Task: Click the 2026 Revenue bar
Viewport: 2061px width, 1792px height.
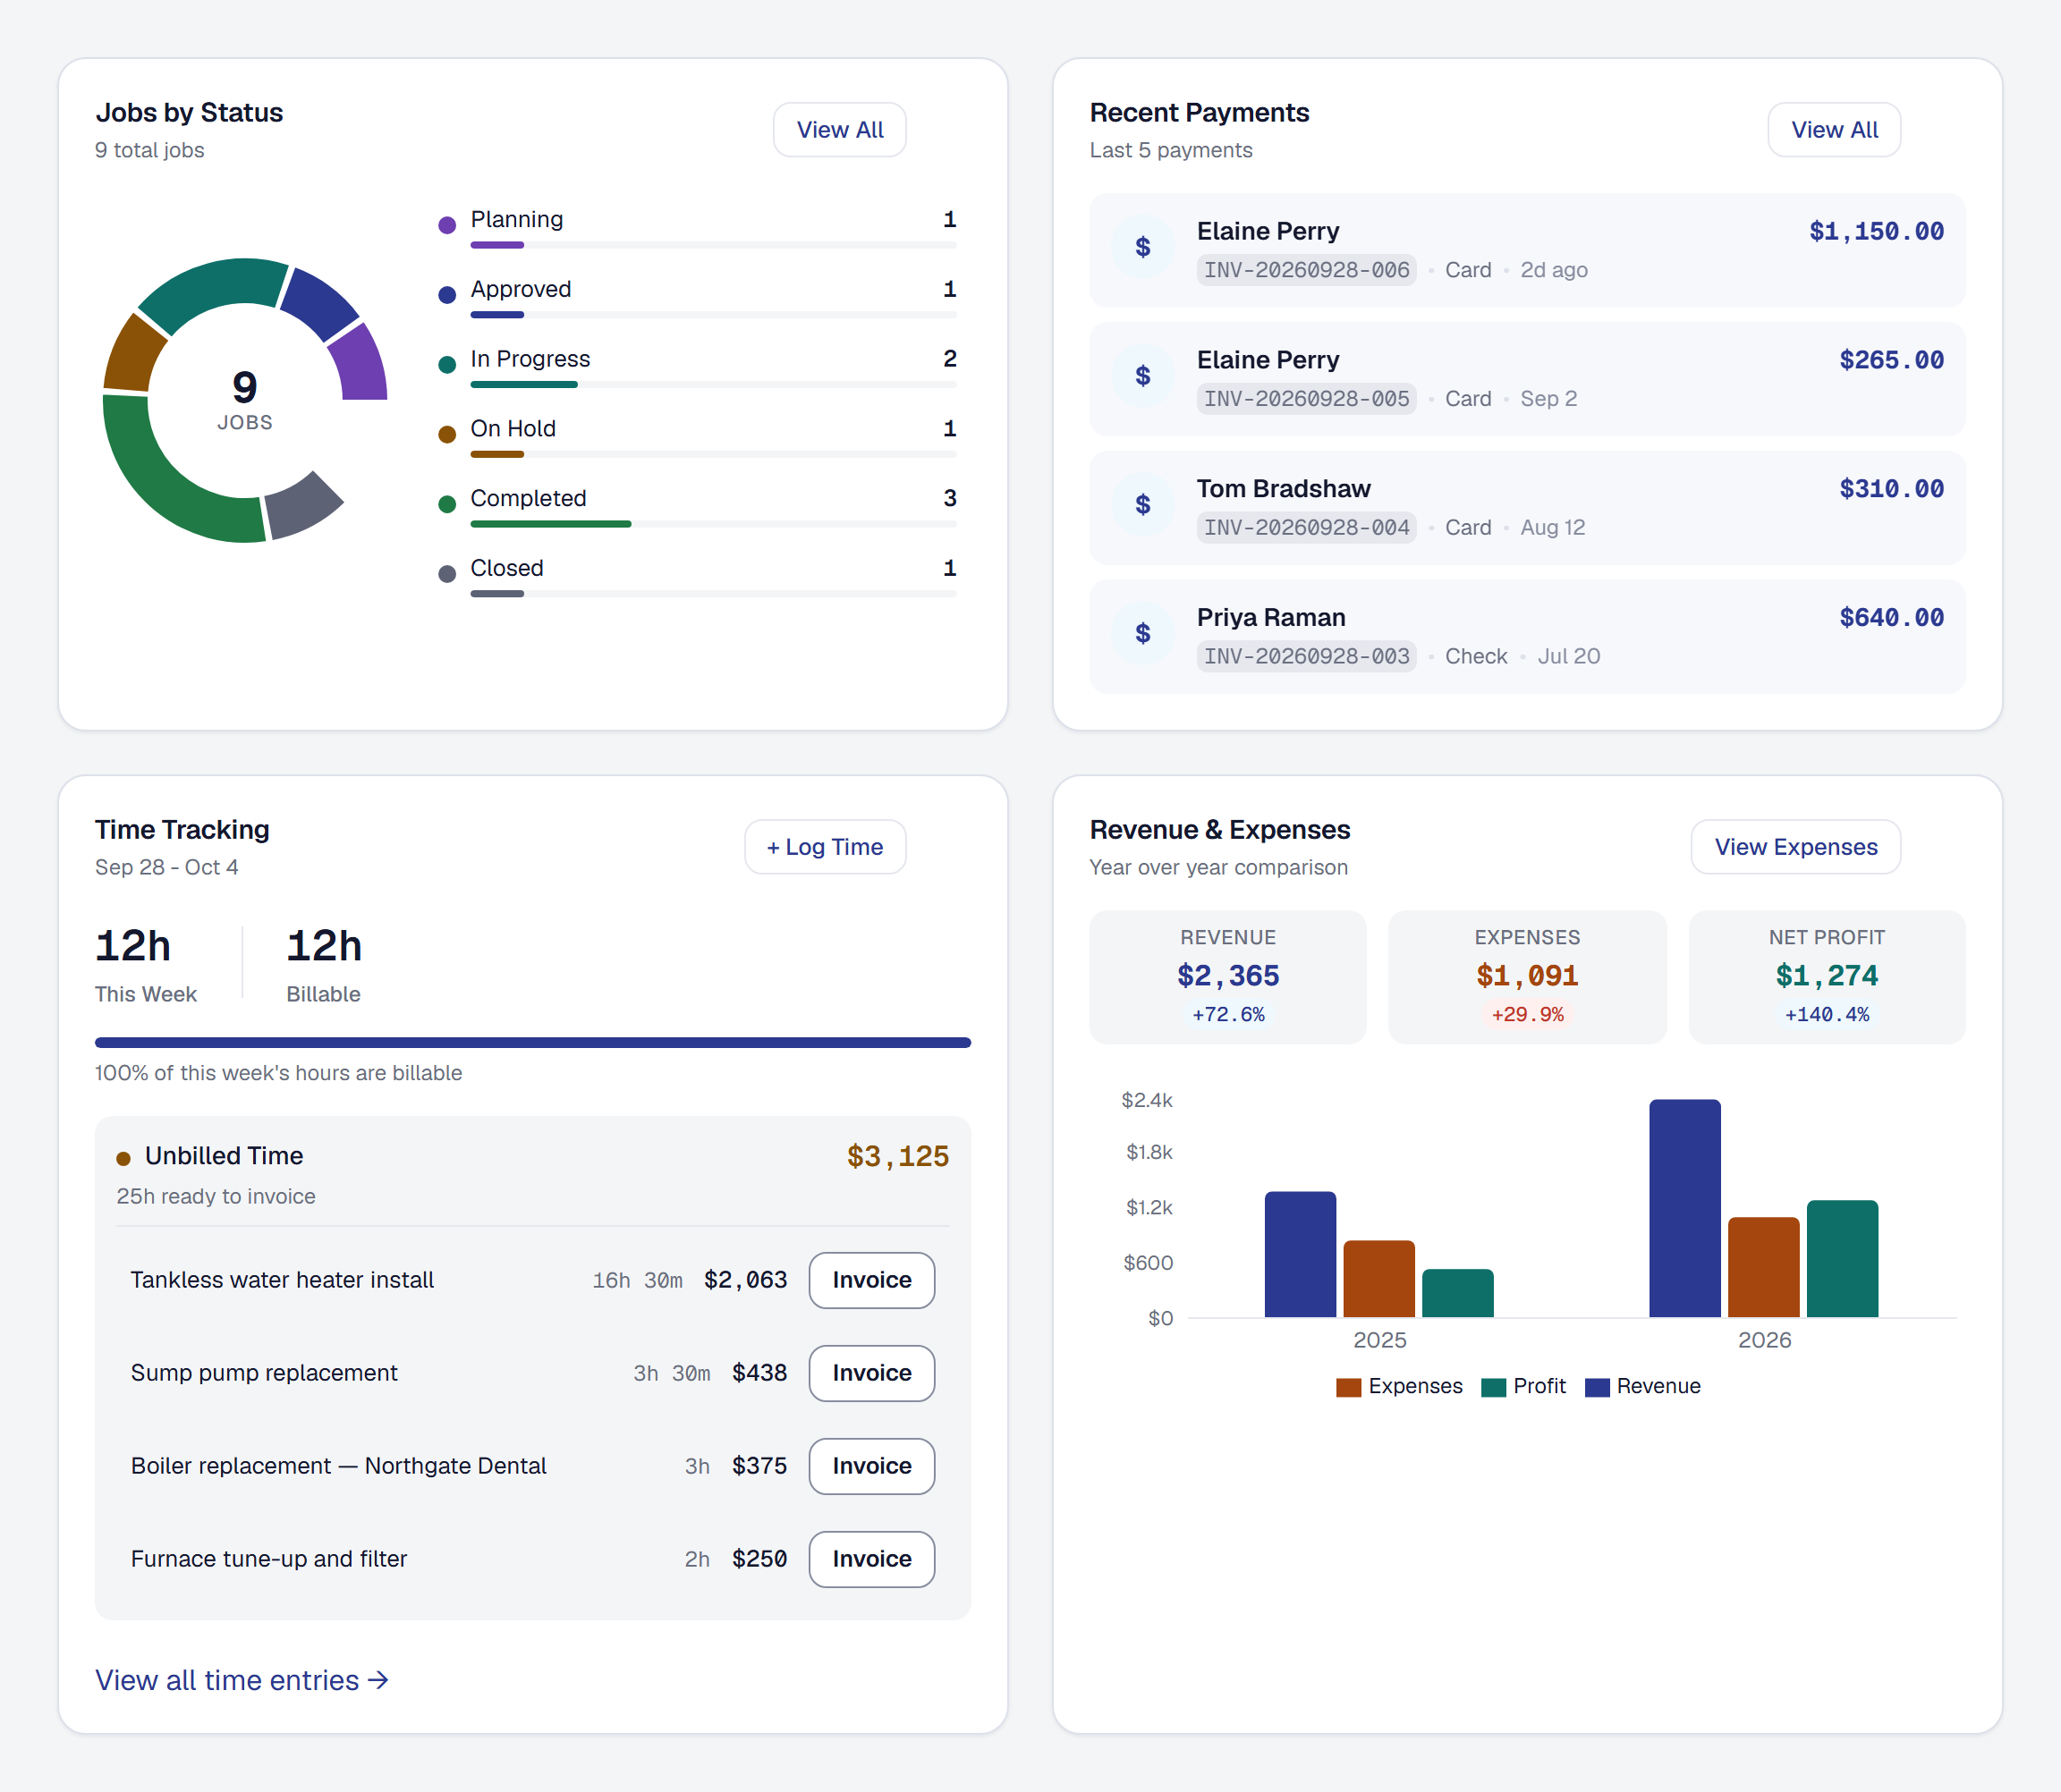Action: (x=1684, y=1208)
